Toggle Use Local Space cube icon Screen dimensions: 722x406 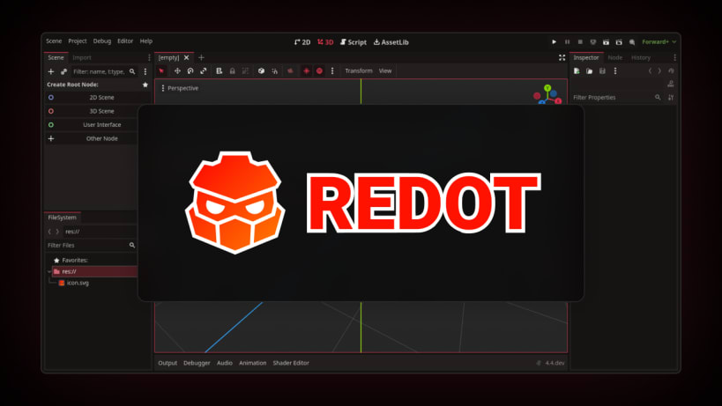[x=261, y=70]
